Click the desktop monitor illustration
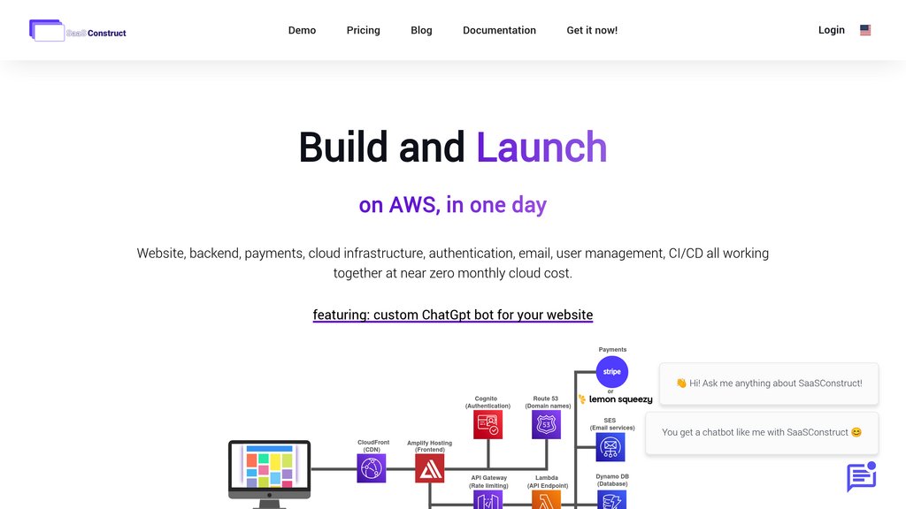Screen dimensions: 906x509 tap(270, 473)
